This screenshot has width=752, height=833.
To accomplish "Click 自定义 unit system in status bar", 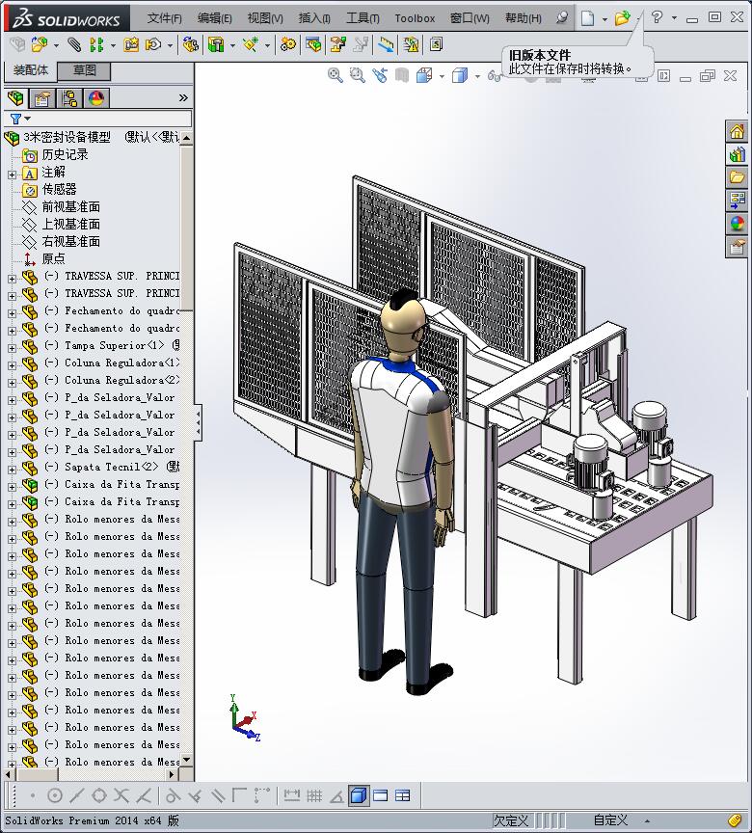I will pos(610,820).
